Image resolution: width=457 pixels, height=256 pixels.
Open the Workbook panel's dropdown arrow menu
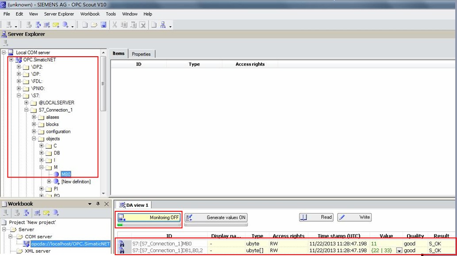pyautogui.click(x=90, y=204)
